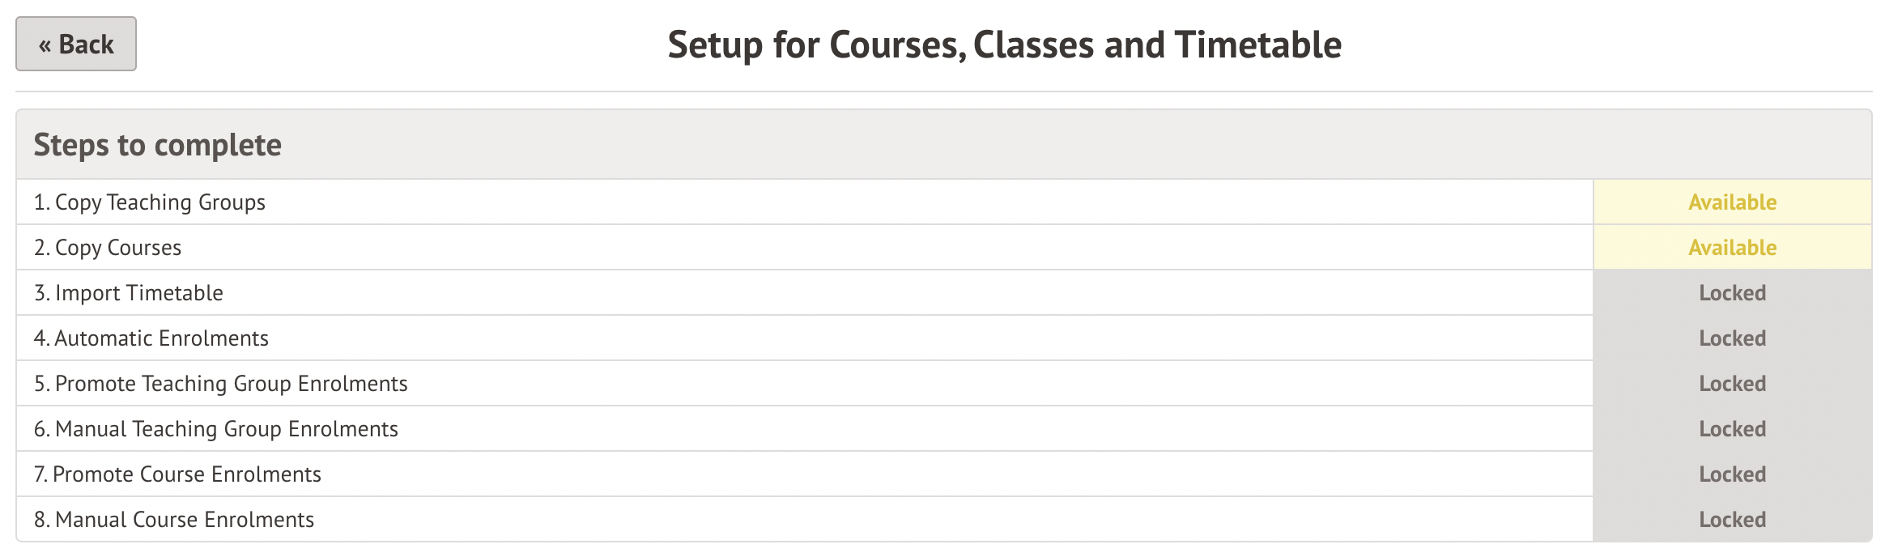Click the divider line under the page title
The width and height of the screenshot is (1885, 557).
pos(942,91)
